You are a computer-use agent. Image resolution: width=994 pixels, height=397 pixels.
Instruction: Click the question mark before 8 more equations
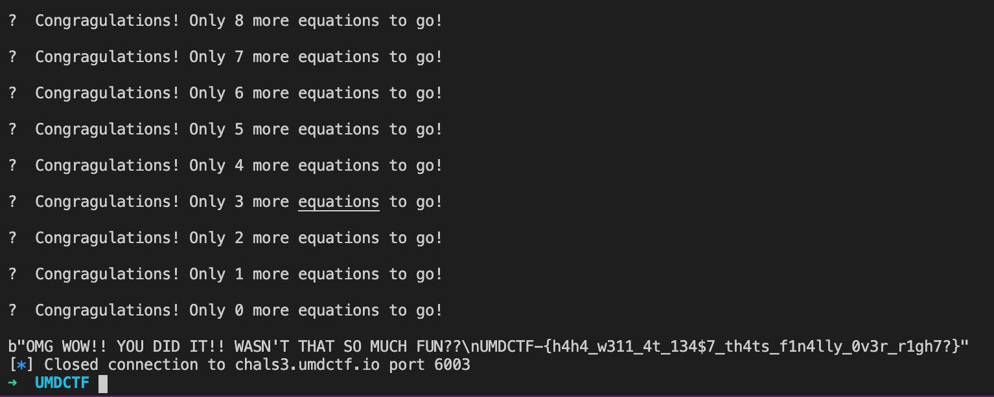click(13, 21)
